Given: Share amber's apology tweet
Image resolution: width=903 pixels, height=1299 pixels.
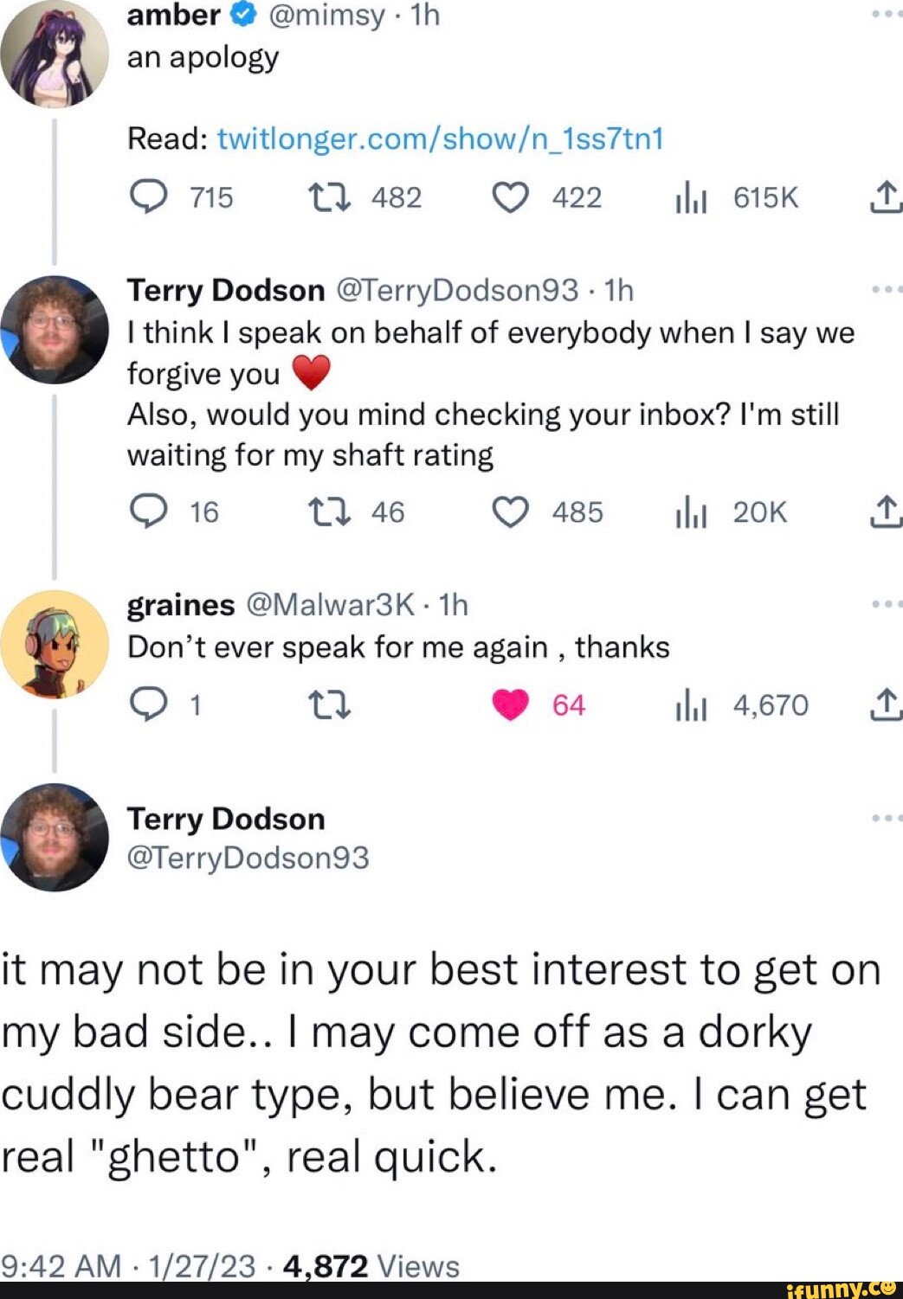Looking at the screenshot, I should 885,197.
